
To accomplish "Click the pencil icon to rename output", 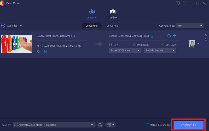I will [152, 36].
